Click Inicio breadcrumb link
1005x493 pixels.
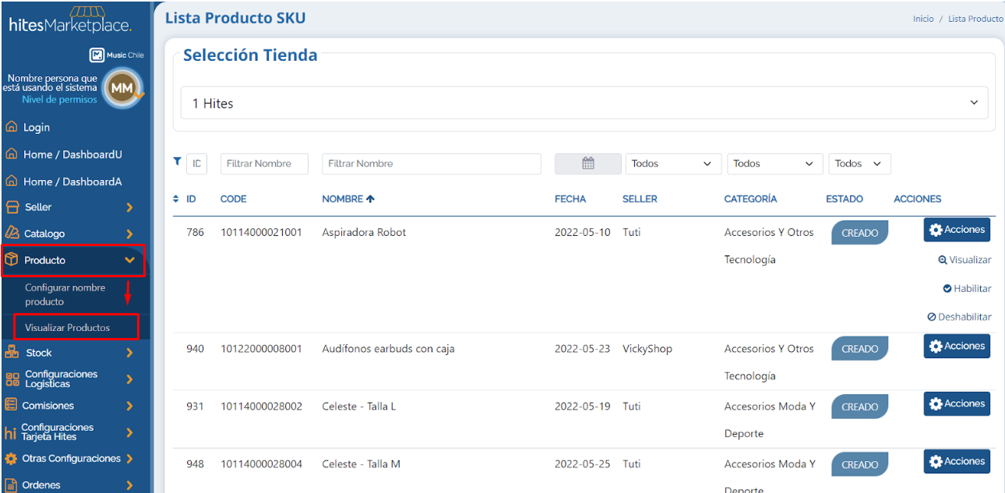click(x=923, y=19)
